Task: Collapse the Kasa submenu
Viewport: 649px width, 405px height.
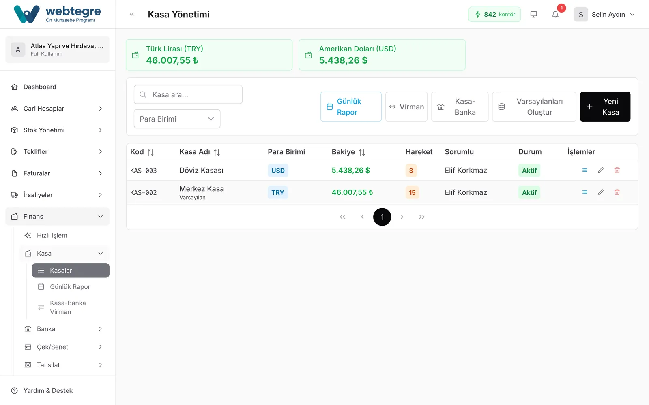Action: coord(64,254)
